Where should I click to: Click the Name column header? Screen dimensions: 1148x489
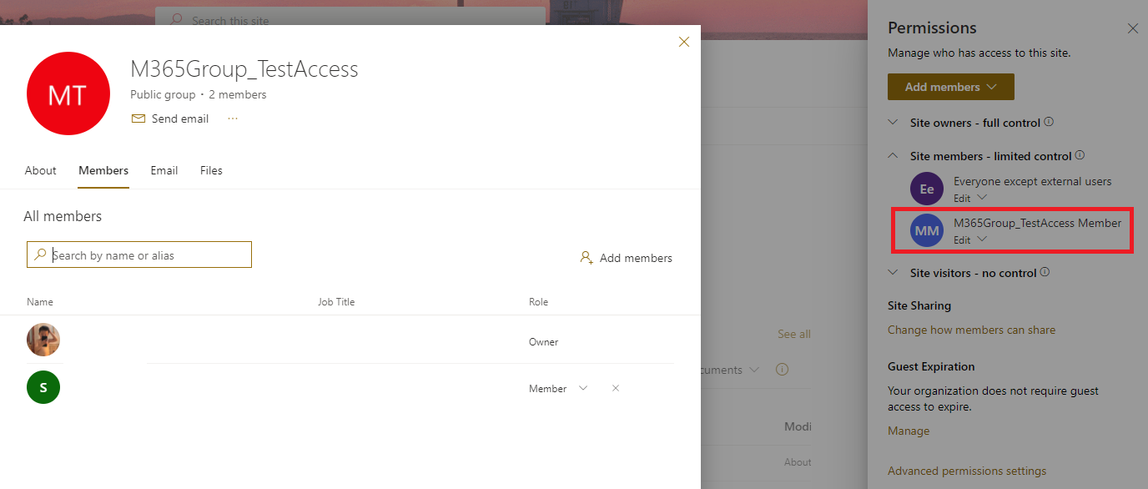(x=40, y=301)
